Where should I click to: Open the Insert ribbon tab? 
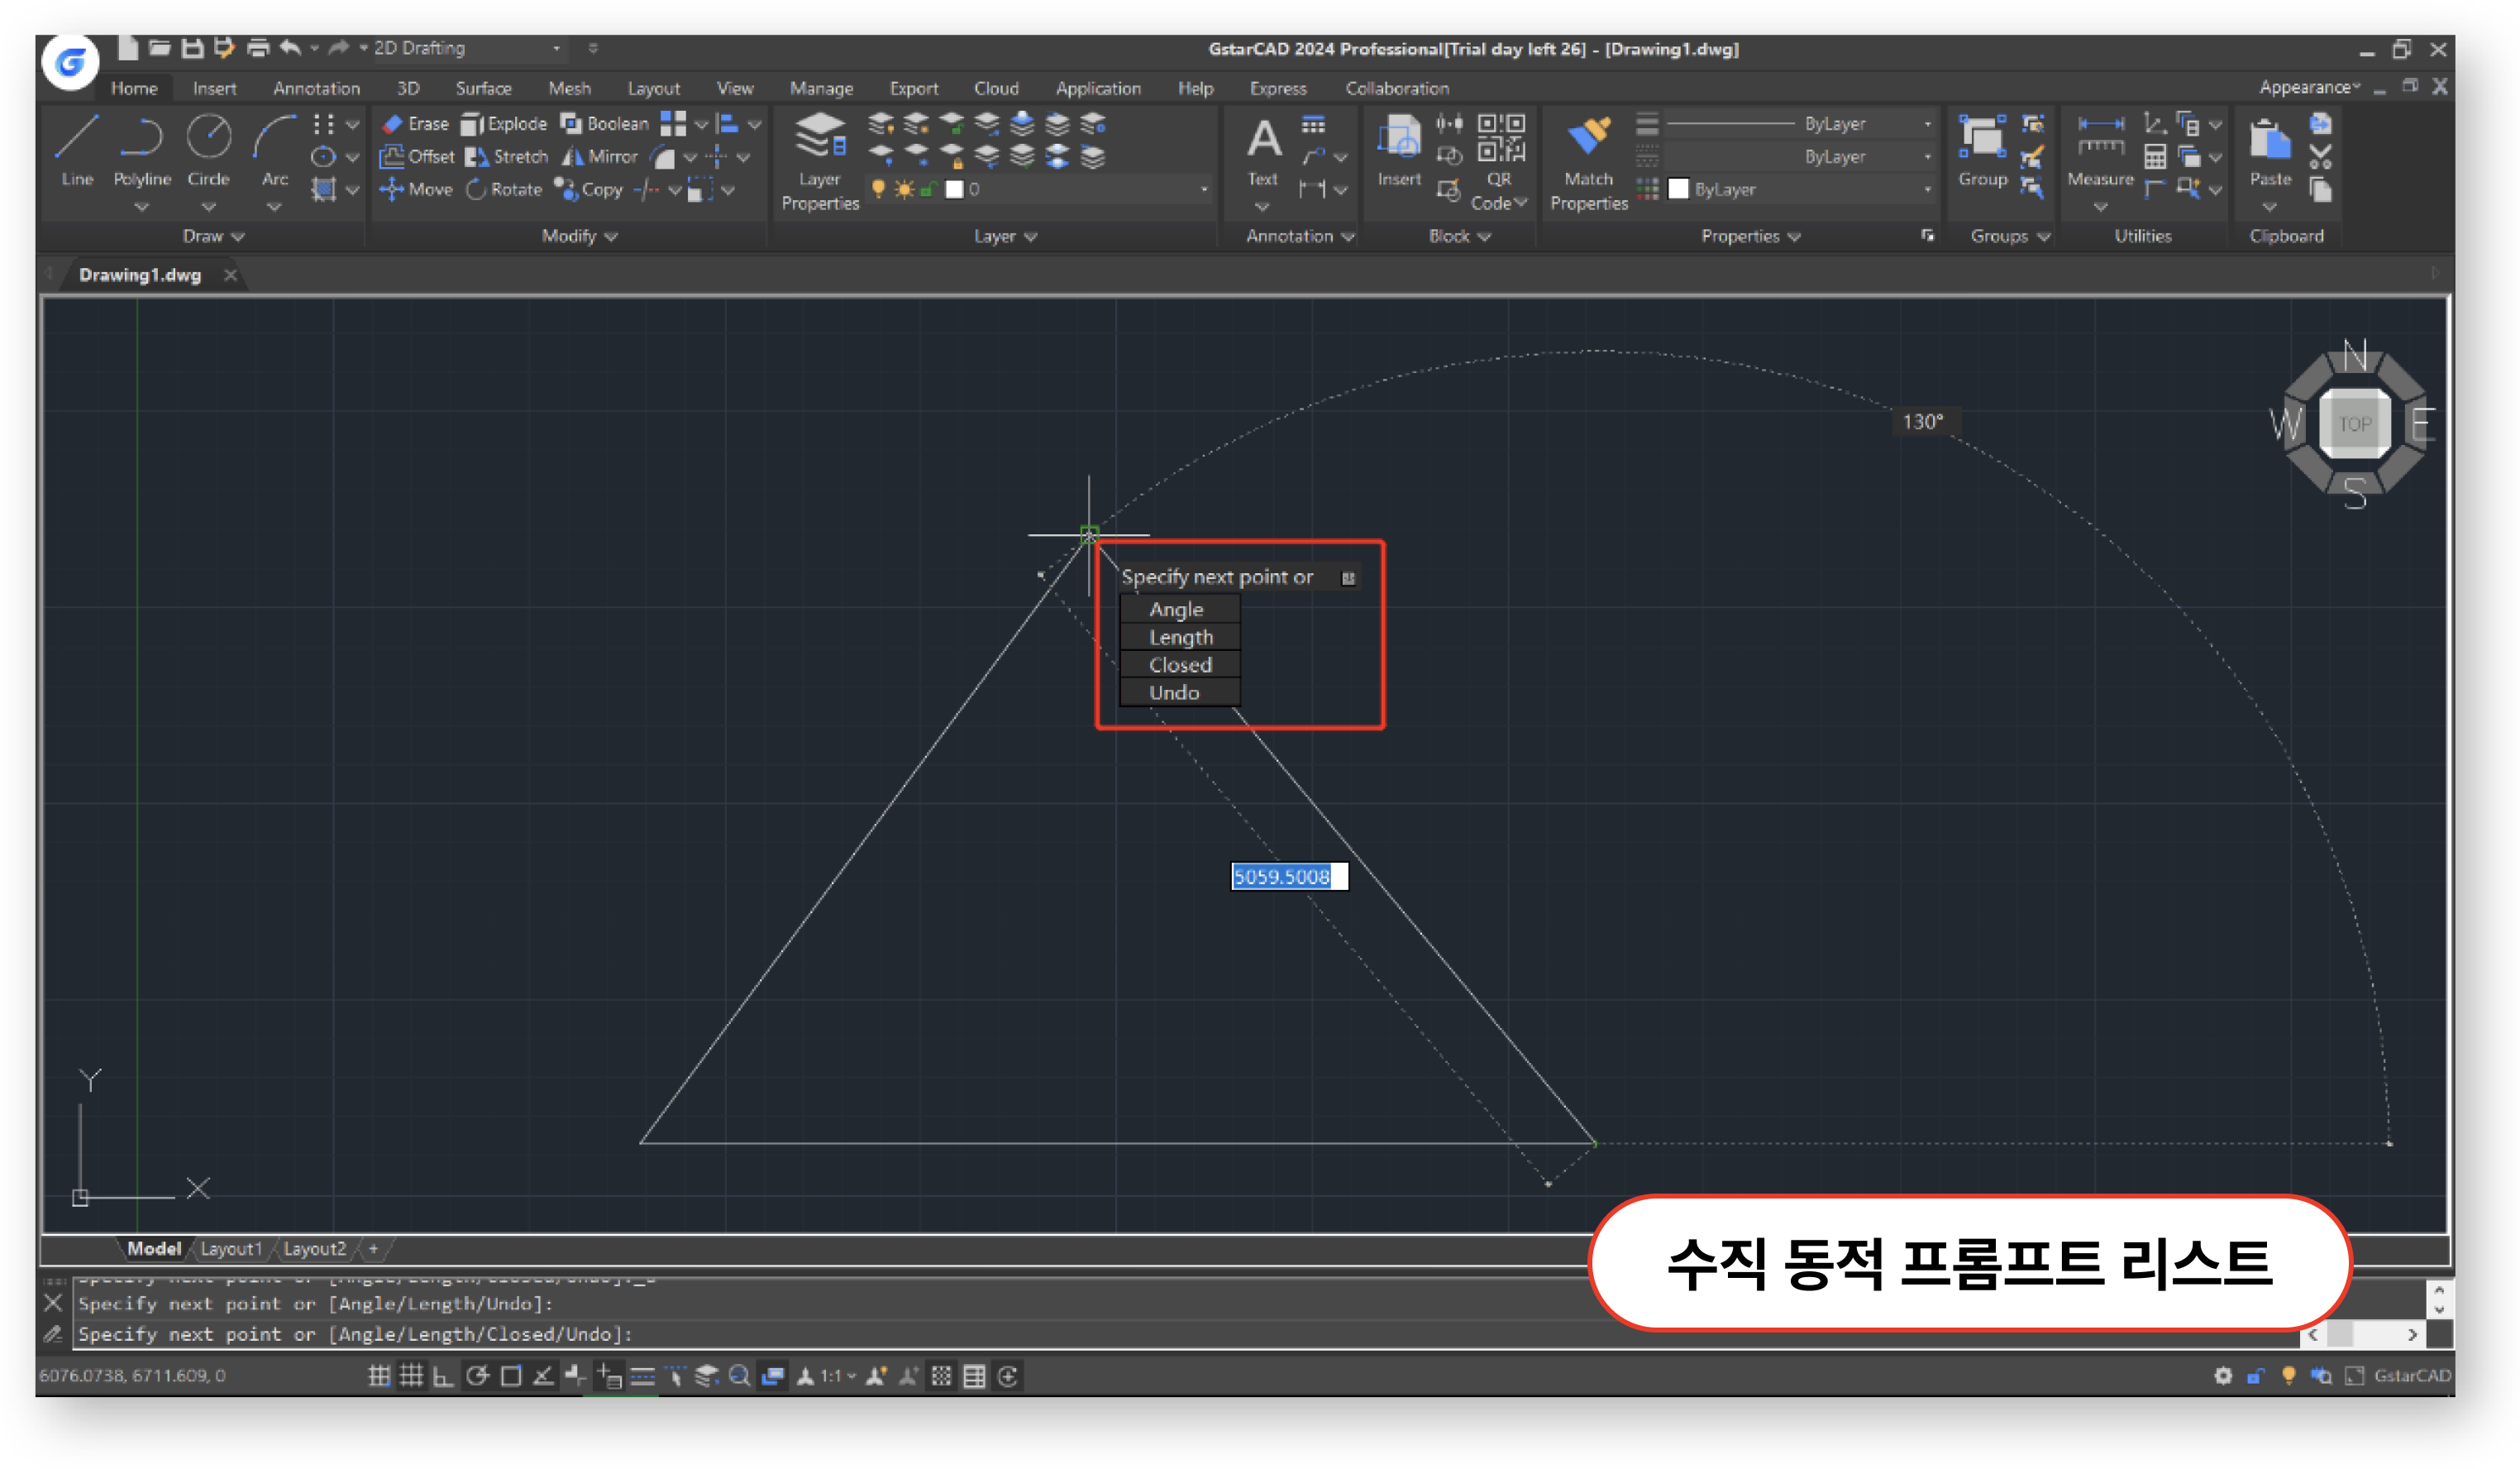tap(214, 88)
